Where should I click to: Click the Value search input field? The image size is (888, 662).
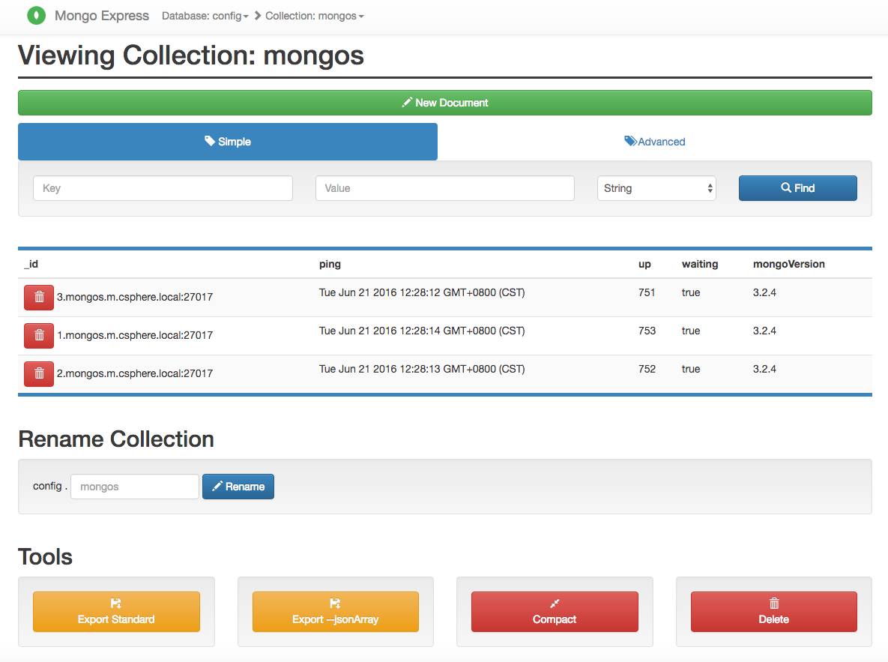pos(444,187)
